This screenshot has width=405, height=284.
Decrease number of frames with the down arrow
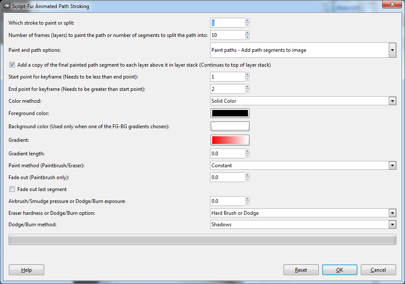point(247,37)
